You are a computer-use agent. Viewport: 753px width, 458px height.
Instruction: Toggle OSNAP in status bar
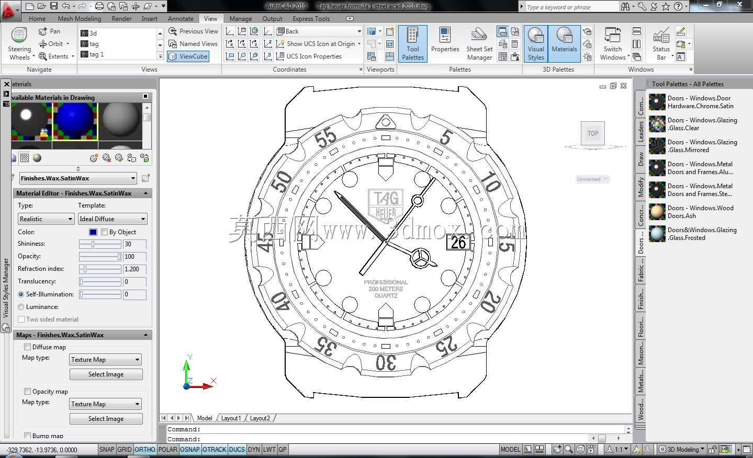(190, 449)
